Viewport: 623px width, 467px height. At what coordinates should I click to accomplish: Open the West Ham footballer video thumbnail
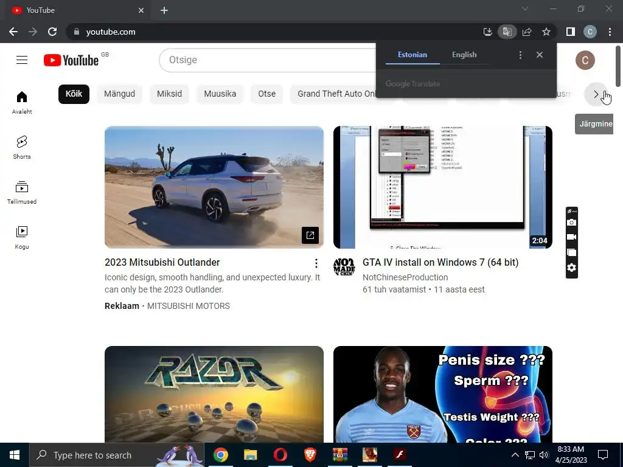(x=443, y=394)
